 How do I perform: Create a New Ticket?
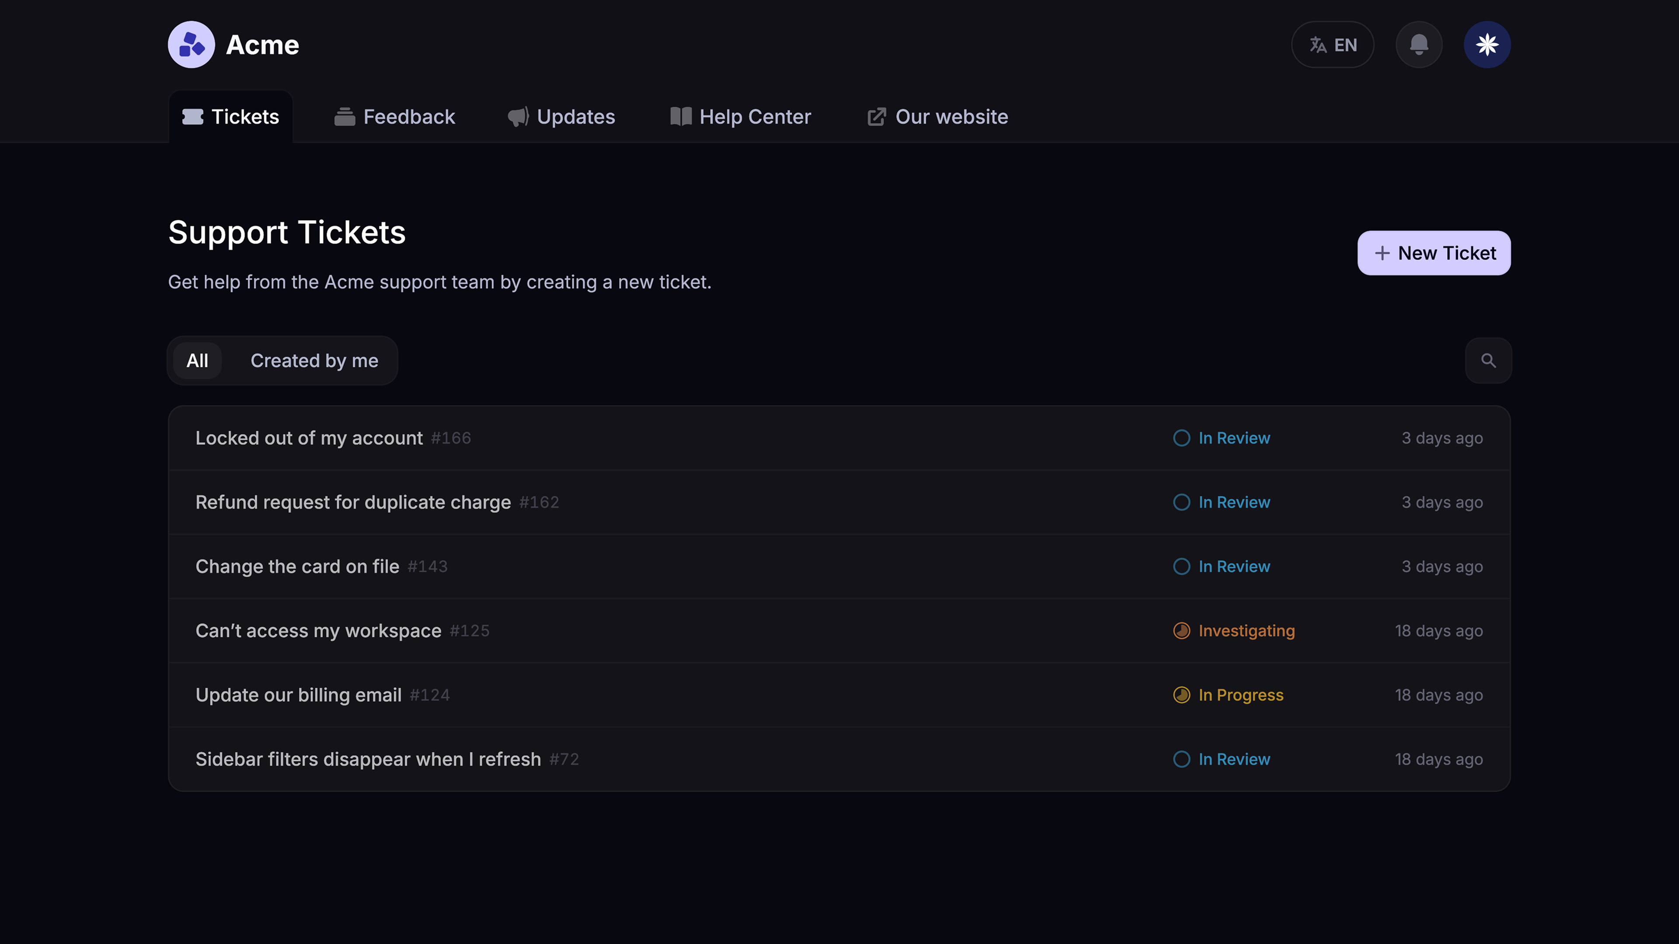pos(1433,253)
